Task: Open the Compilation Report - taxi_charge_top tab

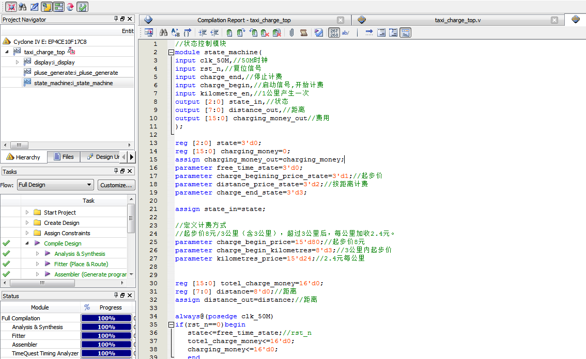Action: [244, 20]
